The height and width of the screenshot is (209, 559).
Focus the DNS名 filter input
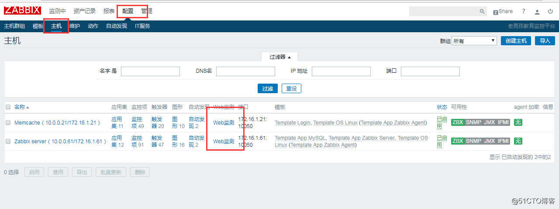coord(245,71)
